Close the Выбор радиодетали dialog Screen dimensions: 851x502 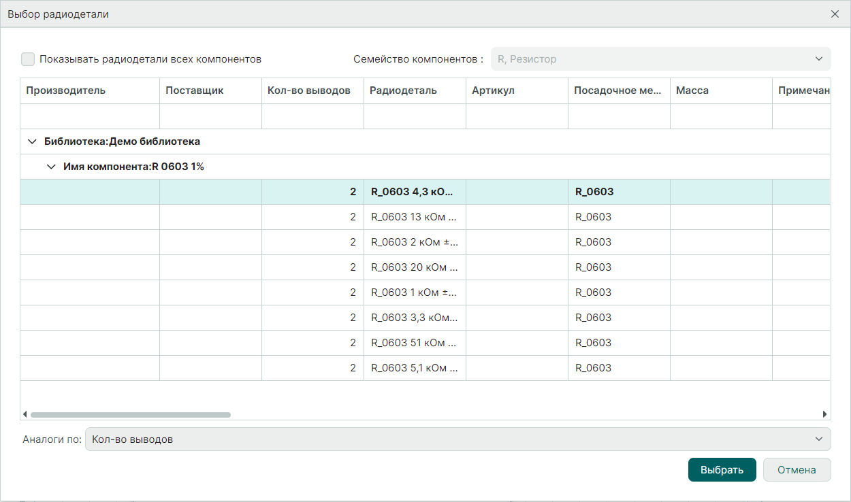[x=835, y=14]
